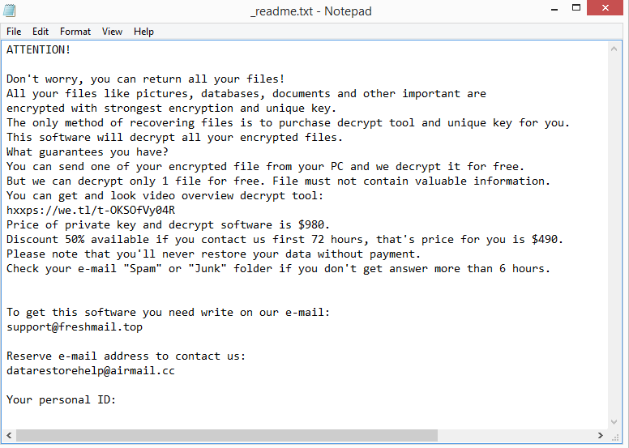Screen dimensions: 629x448
Task: Open the Format menu
Action: [75, 32]
